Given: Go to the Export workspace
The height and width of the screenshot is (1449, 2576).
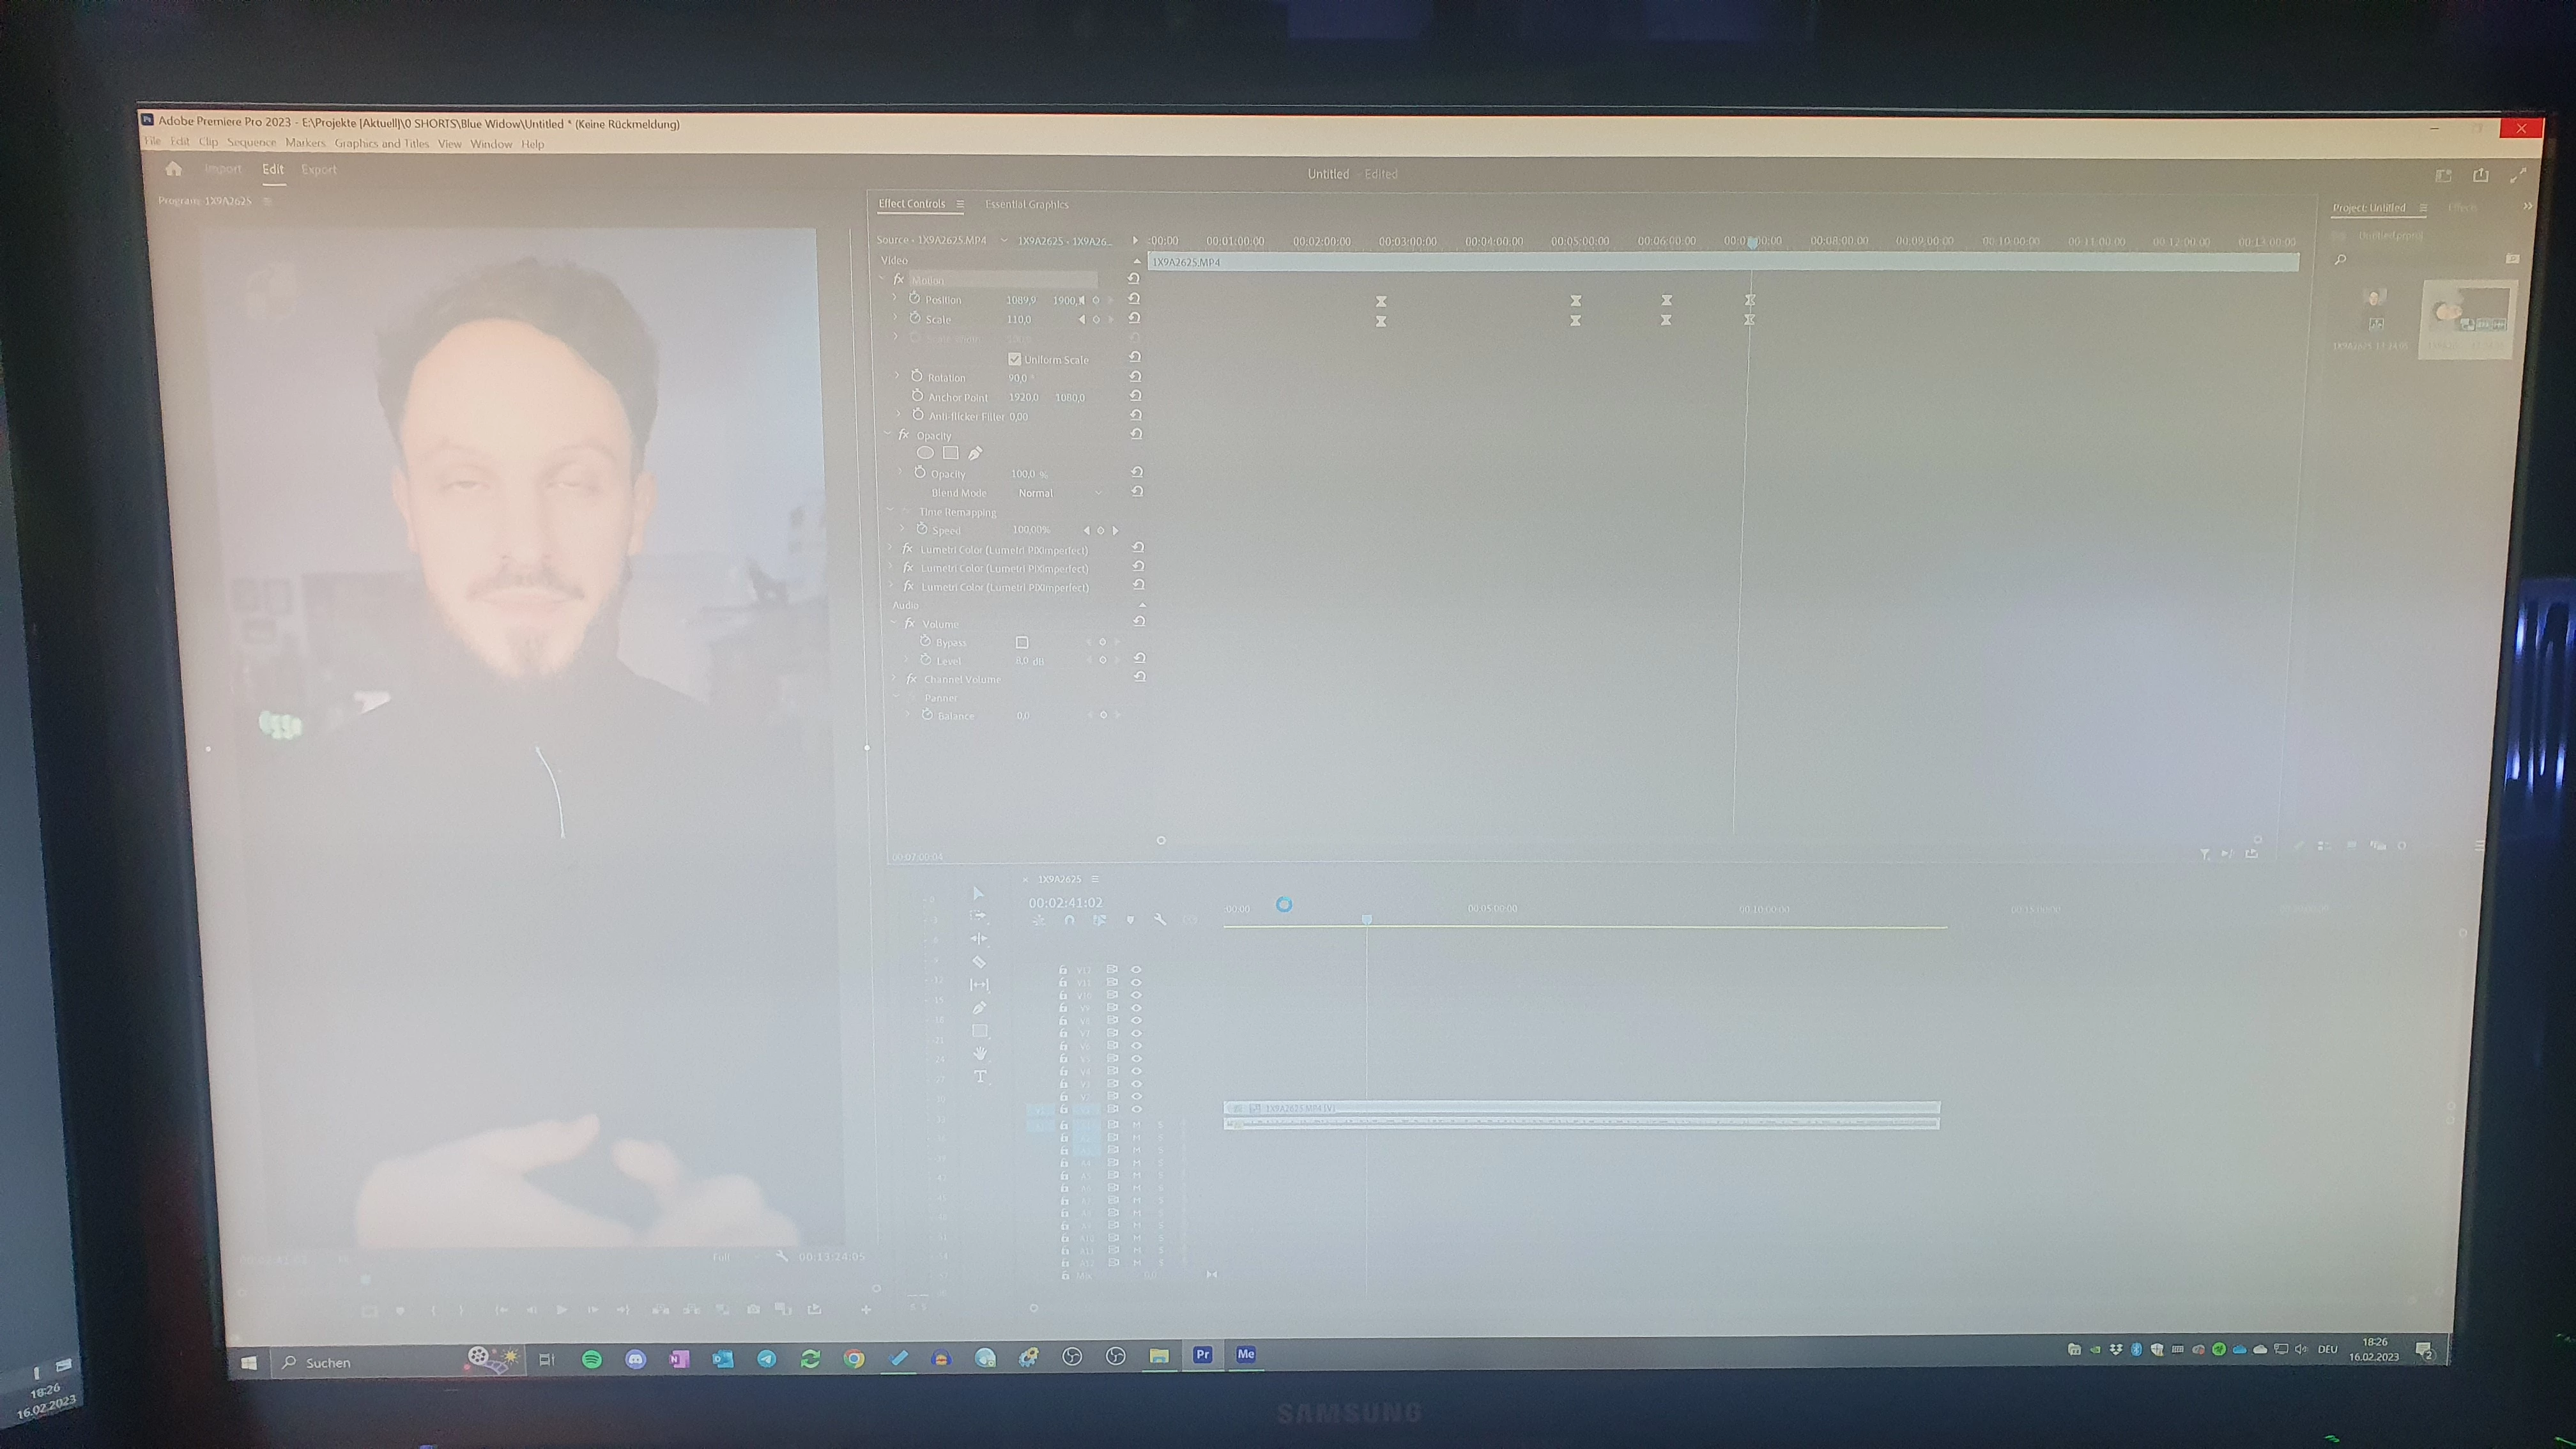Looking at the screenshot, I should [x=318, y=170].
